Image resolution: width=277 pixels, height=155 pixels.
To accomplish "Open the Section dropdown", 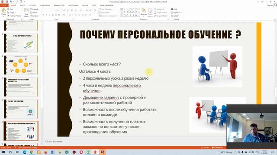I will (x=35, y=16).
